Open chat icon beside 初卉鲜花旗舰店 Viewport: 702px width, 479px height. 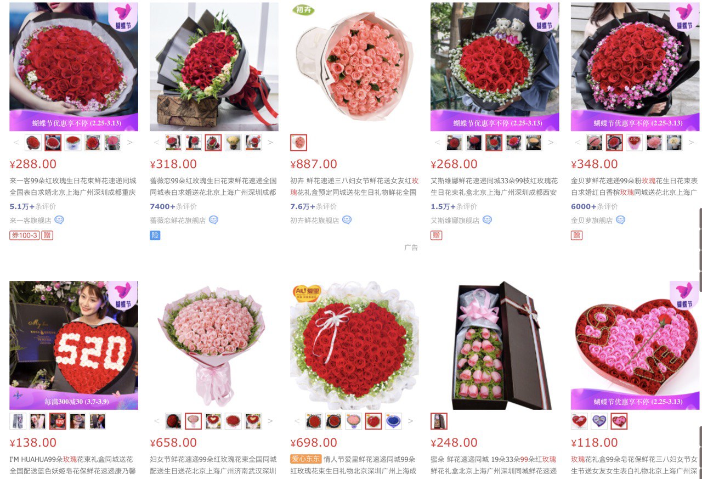click(347, 220)
